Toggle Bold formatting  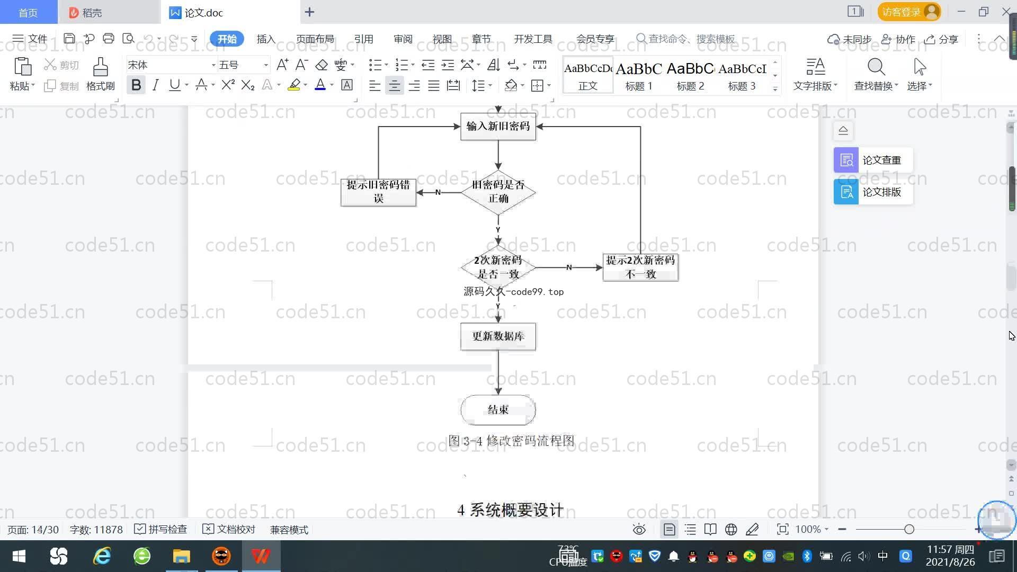(136, 85)
